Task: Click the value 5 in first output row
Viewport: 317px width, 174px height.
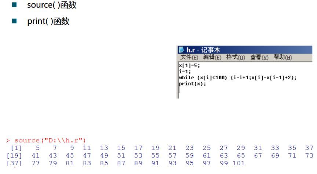Action: (x=38, y=148)
